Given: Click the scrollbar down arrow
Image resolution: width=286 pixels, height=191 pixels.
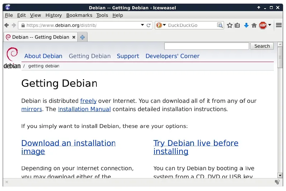Looking at the screenshot, I should pos(280,176).
